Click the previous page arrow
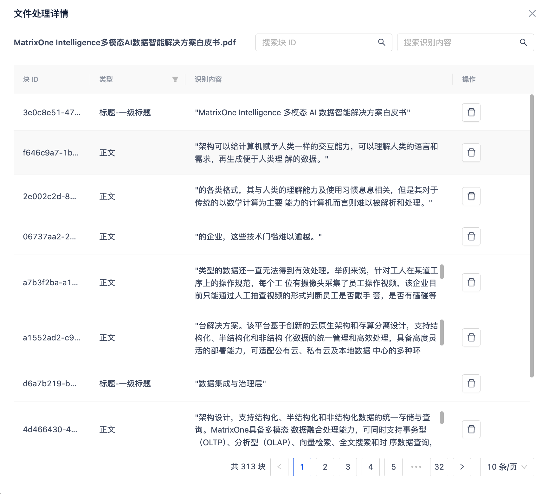 pyautogui.click(x=279, y=467)
